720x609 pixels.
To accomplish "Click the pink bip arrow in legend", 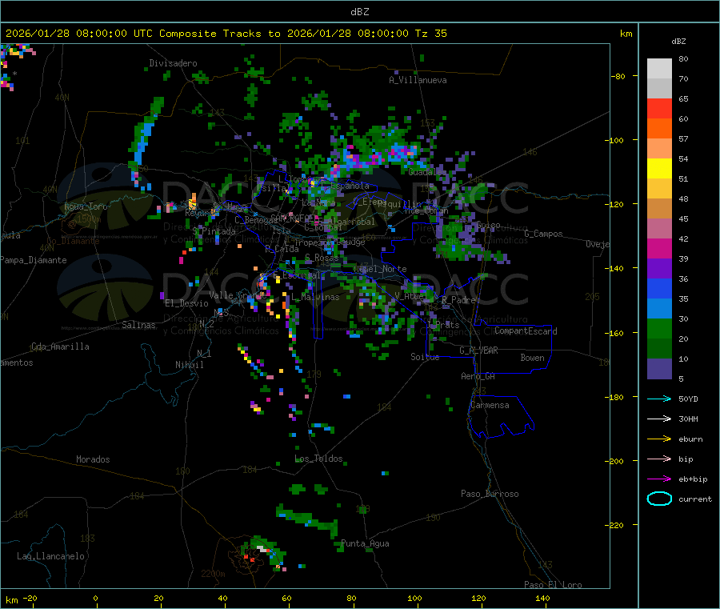I will click(x=659, y=459).
